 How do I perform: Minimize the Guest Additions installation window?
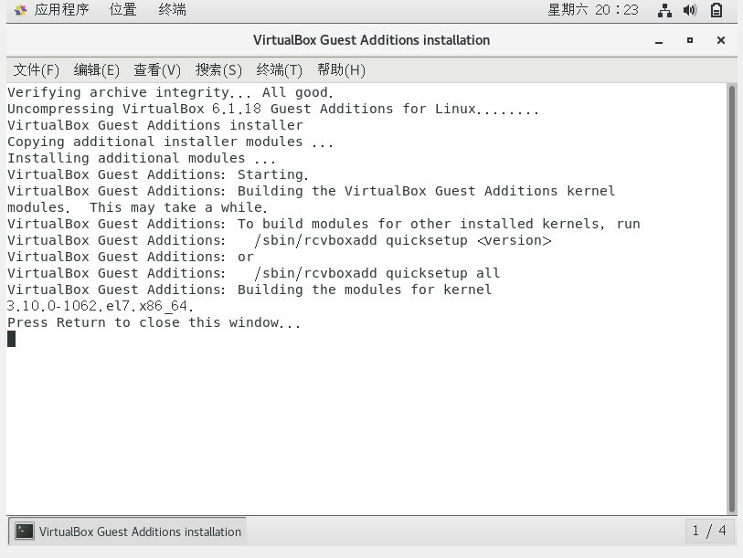coord(659,40)
